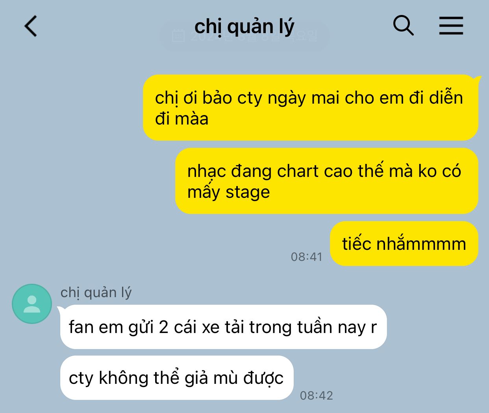Open the faded date pill behind header
489x413 pixels.
245,35
